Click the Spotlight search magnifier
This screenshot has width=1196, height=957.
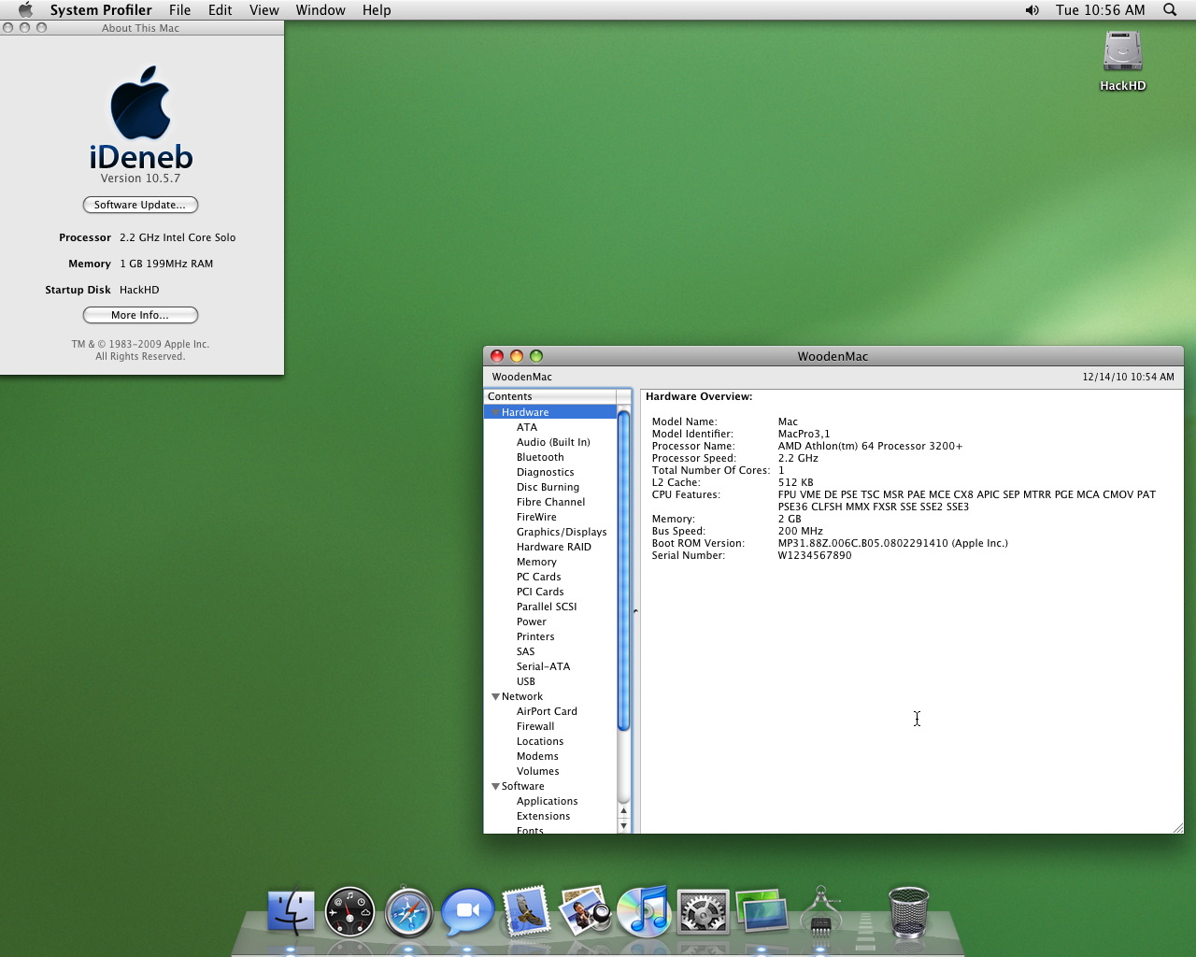coord(1170,10)
